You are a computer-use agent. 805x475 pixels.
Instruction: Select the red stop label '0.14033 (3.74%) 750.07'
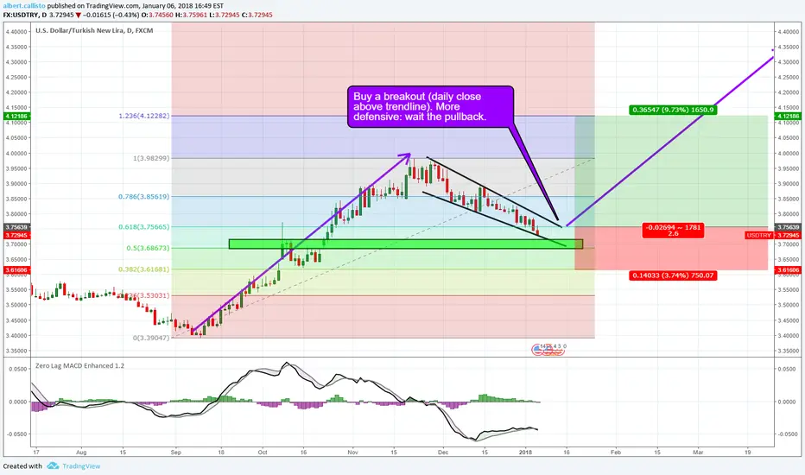coord(673,275)
